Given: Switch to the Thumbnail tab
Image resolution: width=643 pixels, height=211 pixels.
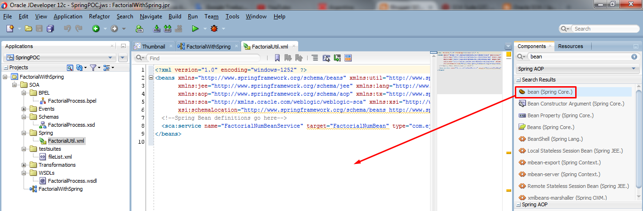Looking at the screenshot, I should (x=154, y=46).
